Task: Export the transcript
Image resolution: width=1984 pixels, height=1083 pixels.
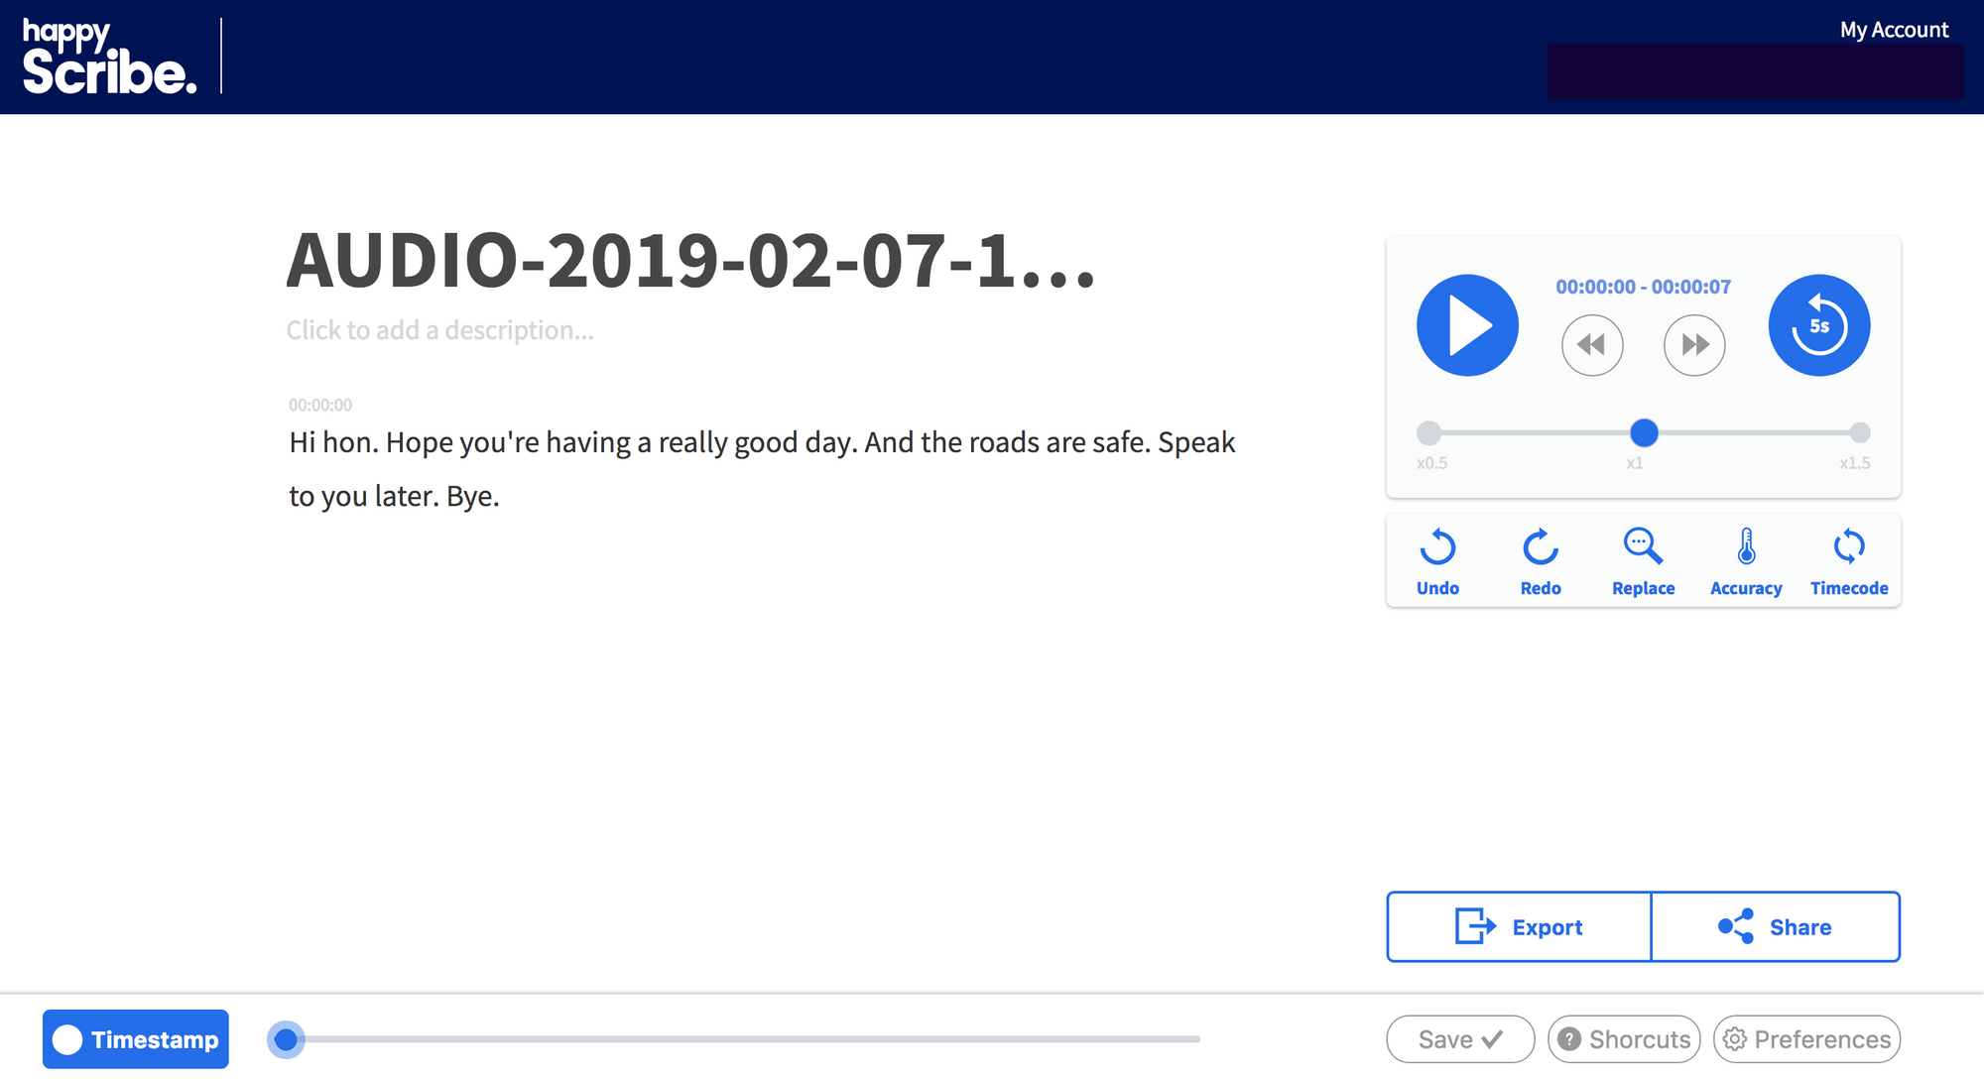Action: [x=1519, y=926]
